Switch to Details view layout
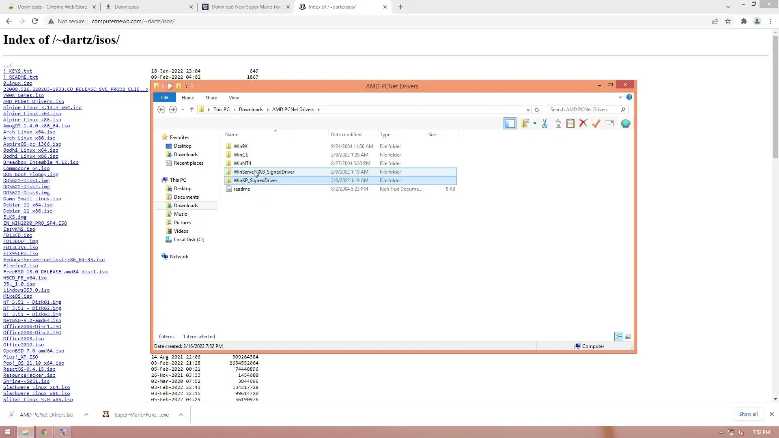This screenshot has width=779, height=438. point(619,337)
